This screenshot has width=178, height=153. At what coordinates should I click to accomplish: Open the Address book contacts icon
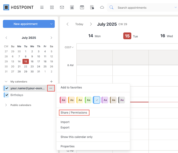click(x=72, y=8)
